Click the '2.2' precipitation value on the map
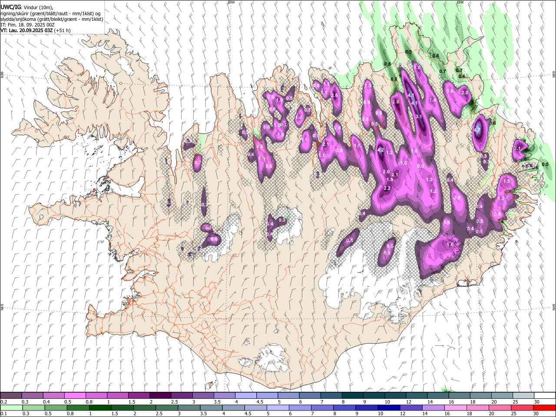556x417 pixels. (x=387, y=188)
